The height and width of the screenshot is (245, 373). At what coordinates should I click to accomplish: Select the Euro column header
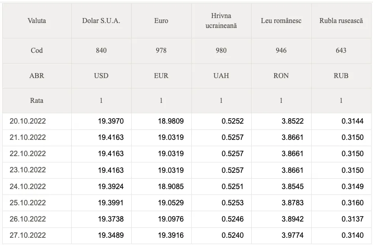tap(161, 21)
